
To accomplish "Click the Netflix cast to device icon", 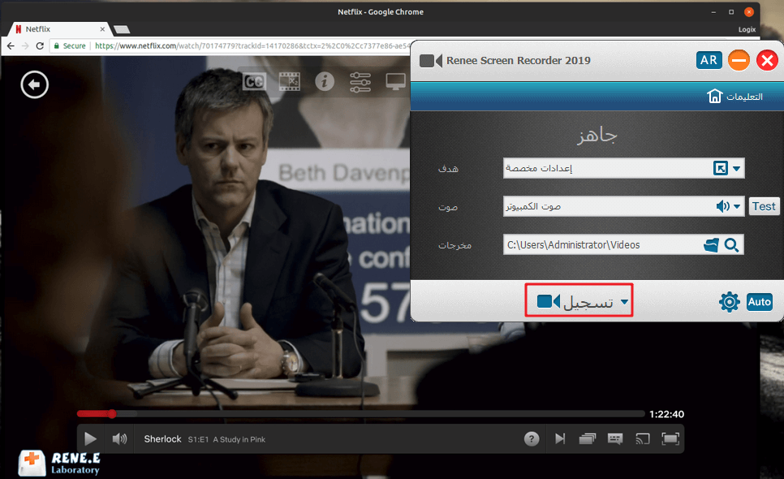I will (643, 439).
